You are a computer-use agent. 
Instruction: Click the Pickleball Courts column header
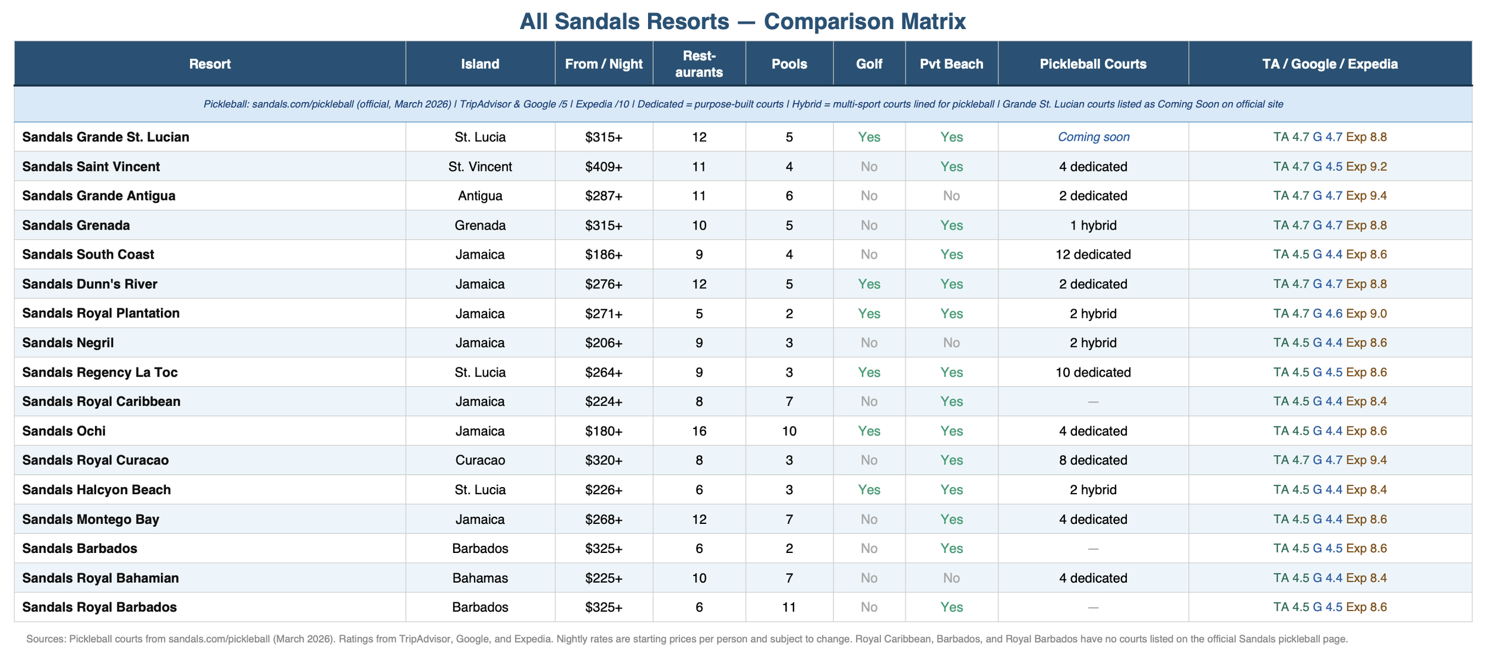point(1092,64)
